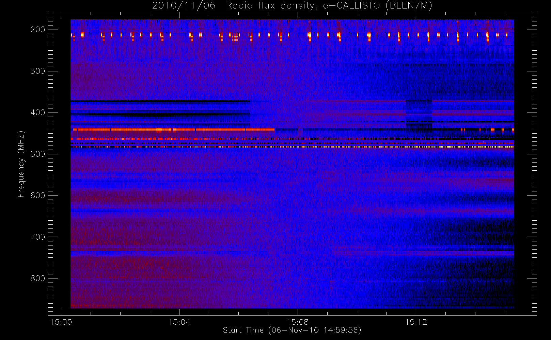
Task: Select the Frequency (MHz) axis label
Action: 21,164
